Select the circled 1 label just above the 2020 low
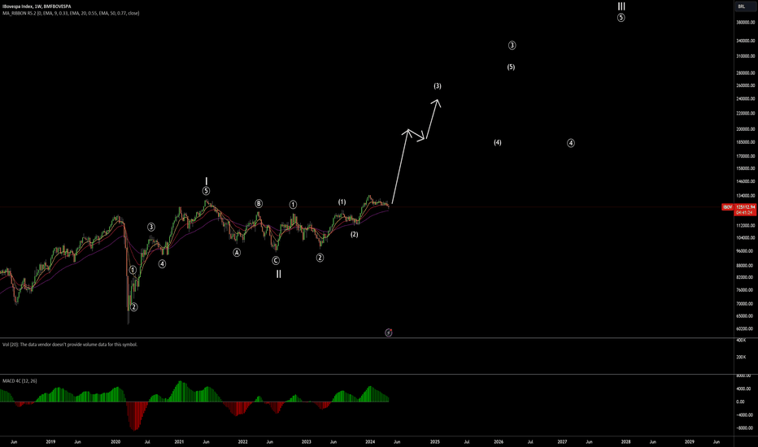 click(133, 270)
